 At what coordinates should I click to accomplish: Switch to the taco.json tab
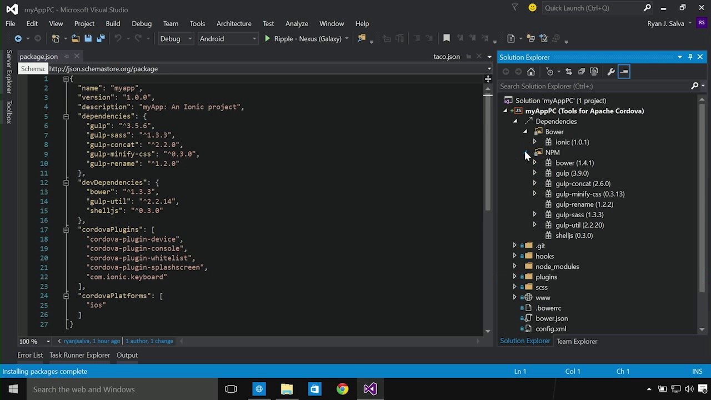point(447,57)
